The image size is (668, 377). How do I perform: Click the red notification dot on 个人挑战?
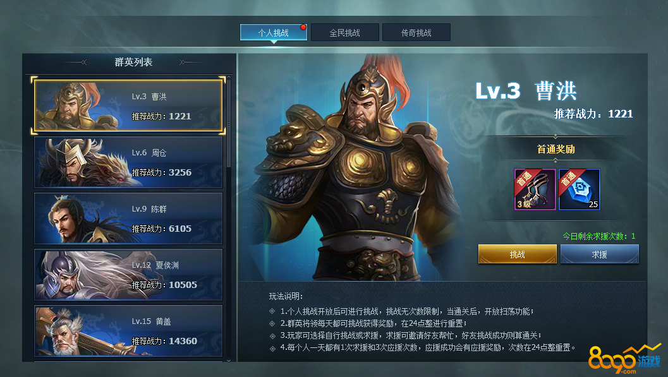[x=303, y=27]
